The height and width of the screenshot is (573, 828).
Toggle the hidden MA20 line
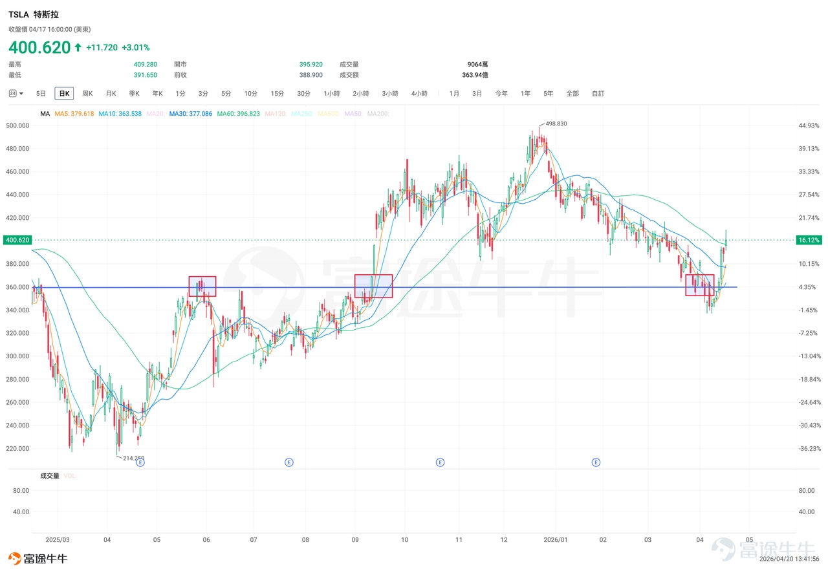click(x=155, y=114)
